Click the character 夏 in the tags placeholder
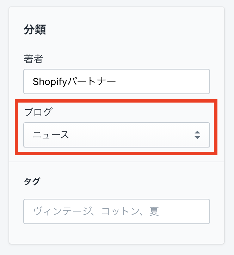This screenshot has width=234, height=255. click(154, 211)
